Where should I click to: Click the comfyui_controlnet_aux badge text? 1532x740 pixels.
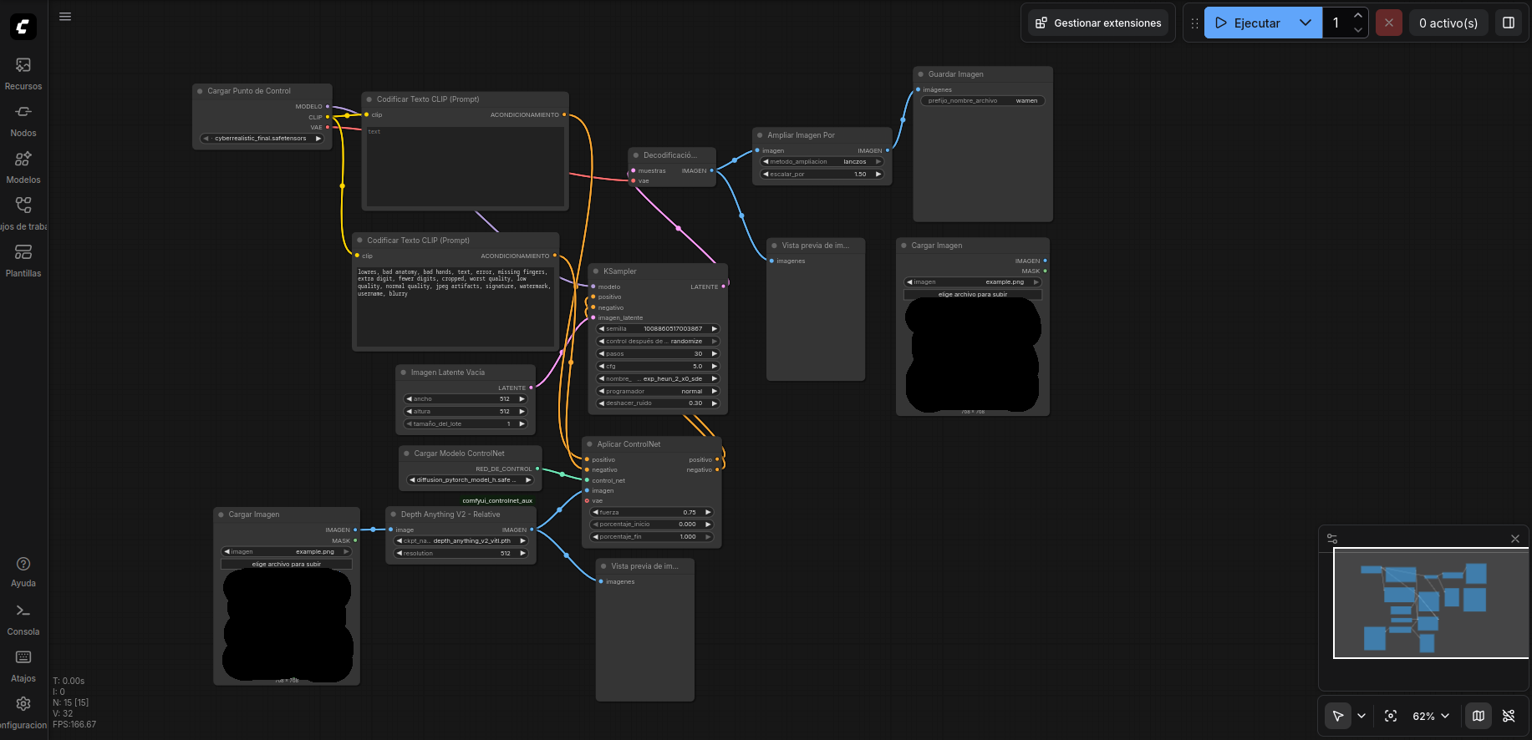coord(497,501)
